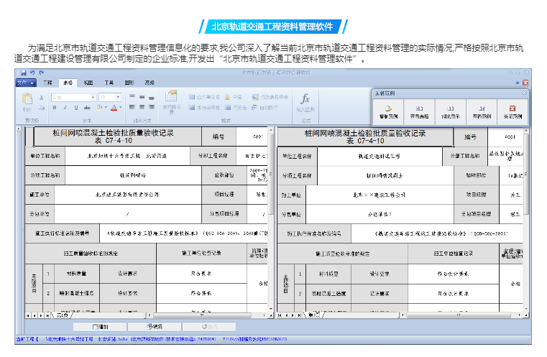Open the 高级 ribbon tab
Viewport: 547px width, 357px height.
(x=150, y=83)
